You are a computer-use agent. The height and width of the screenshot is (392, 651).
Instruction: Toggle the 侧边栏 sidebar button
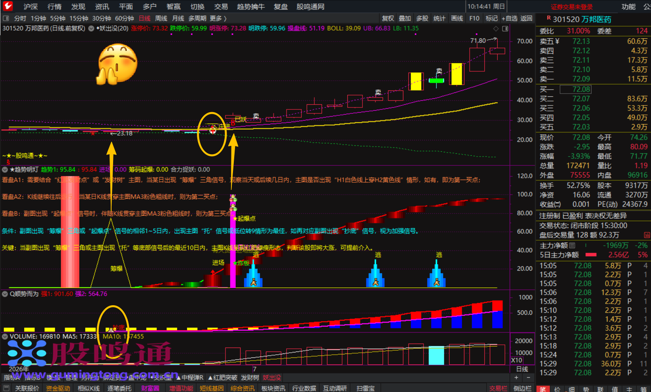click(x=522, y=388)
